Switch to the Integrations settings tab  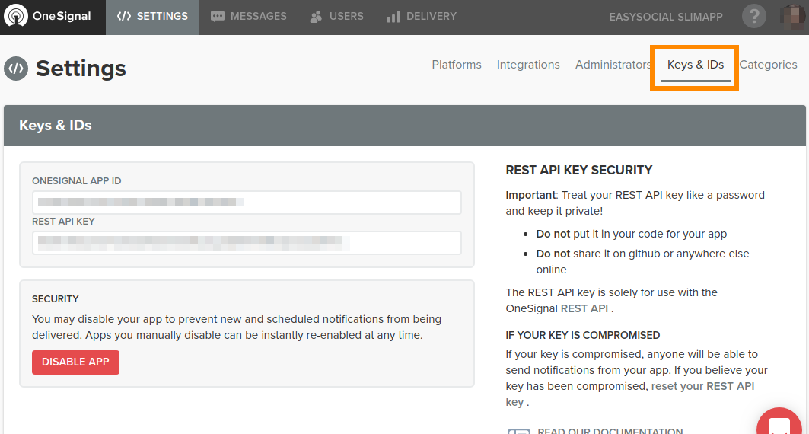tap(528, 65)
